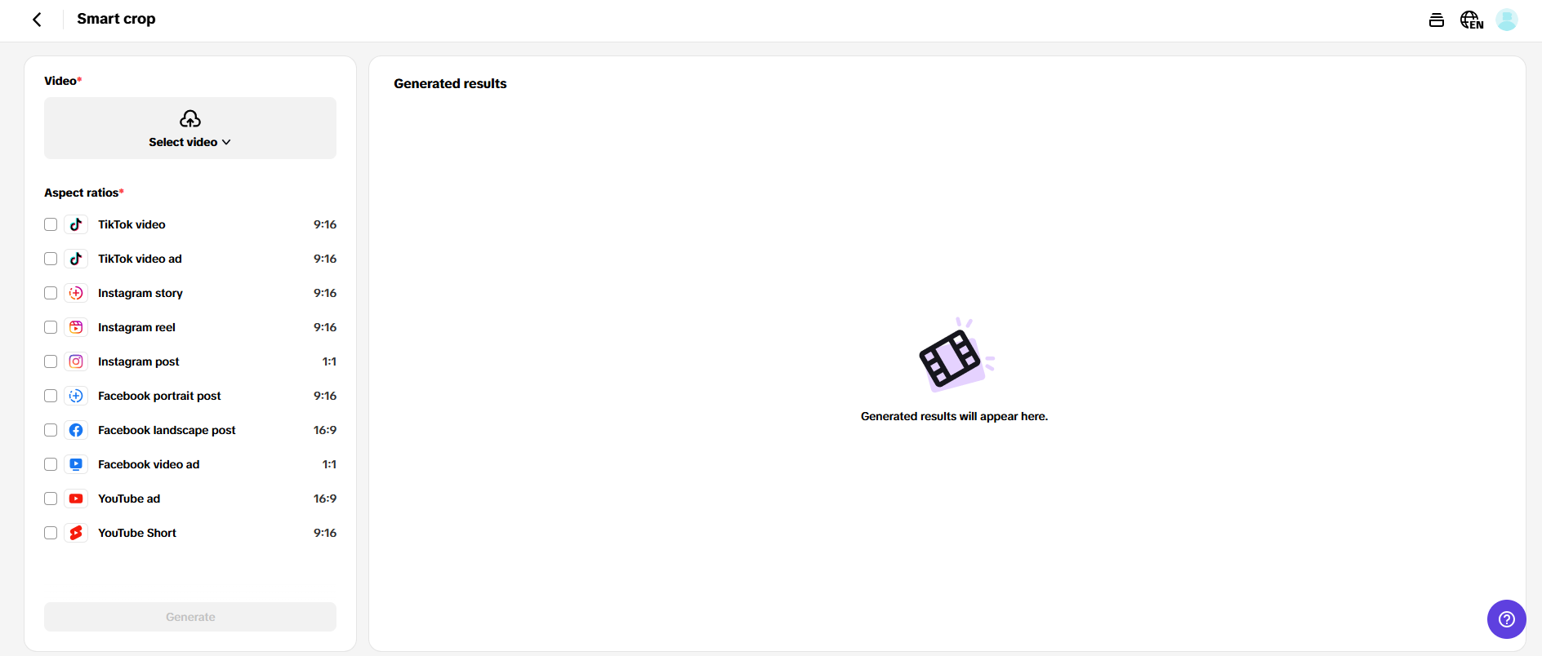Image resolution: width=1542 pixels, height=656 pixels.
Task: Click the Instagram reel icon
Action: tap(76, 327)
